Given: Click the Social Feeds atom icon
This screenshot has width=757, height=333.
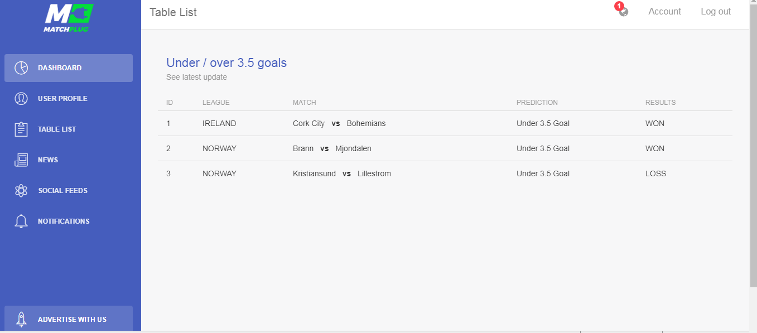Looking at the screenshot, I should (x=21, y=190).
